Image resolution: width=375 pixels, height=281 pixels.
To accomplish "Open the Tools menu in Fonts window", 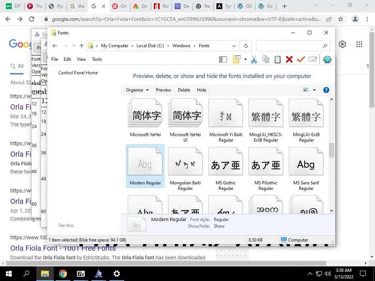I will click(x=97, y=59).
